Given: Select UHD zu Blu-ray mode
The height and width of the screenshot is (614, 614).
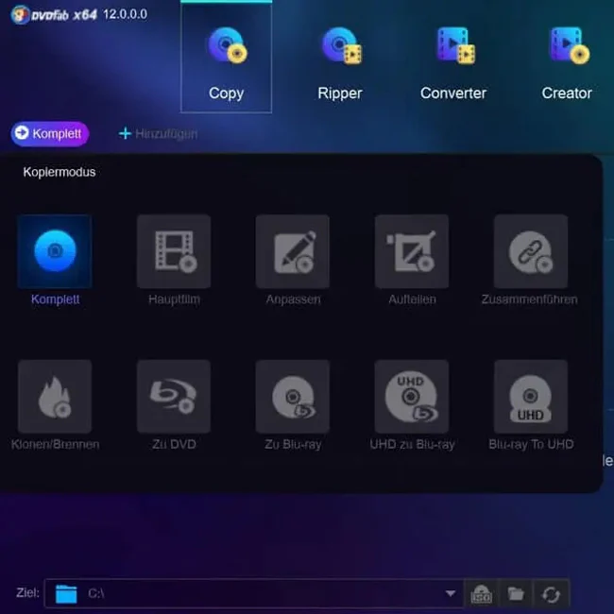Looking at the screenshot, I should tap(412, 396).
